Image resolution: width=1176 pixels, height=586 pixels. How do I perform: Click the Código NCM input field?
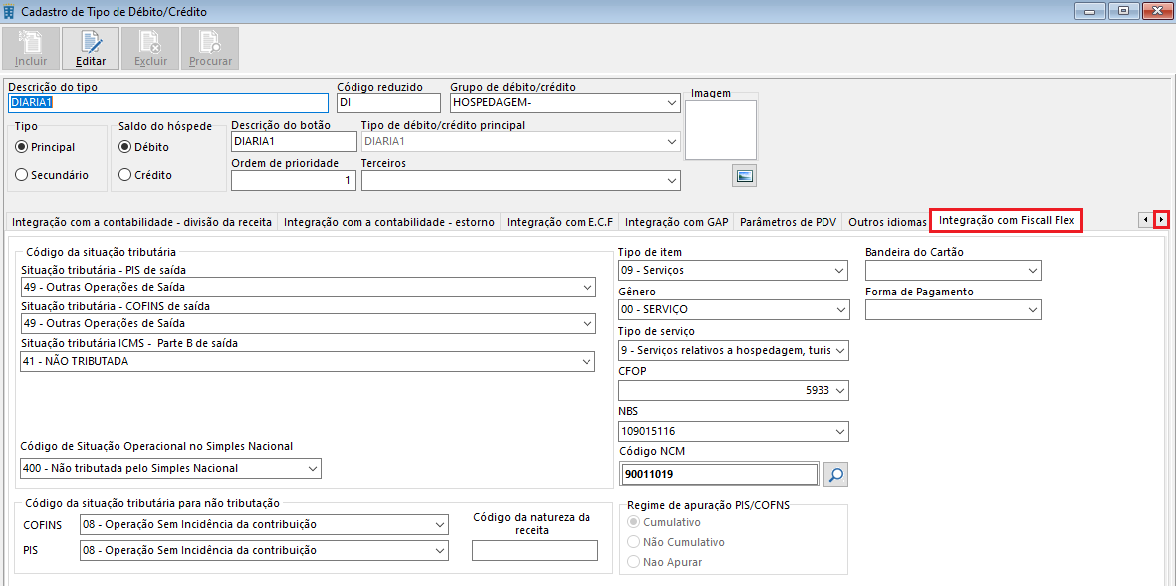pyautogui.click(x=719, y=474)
